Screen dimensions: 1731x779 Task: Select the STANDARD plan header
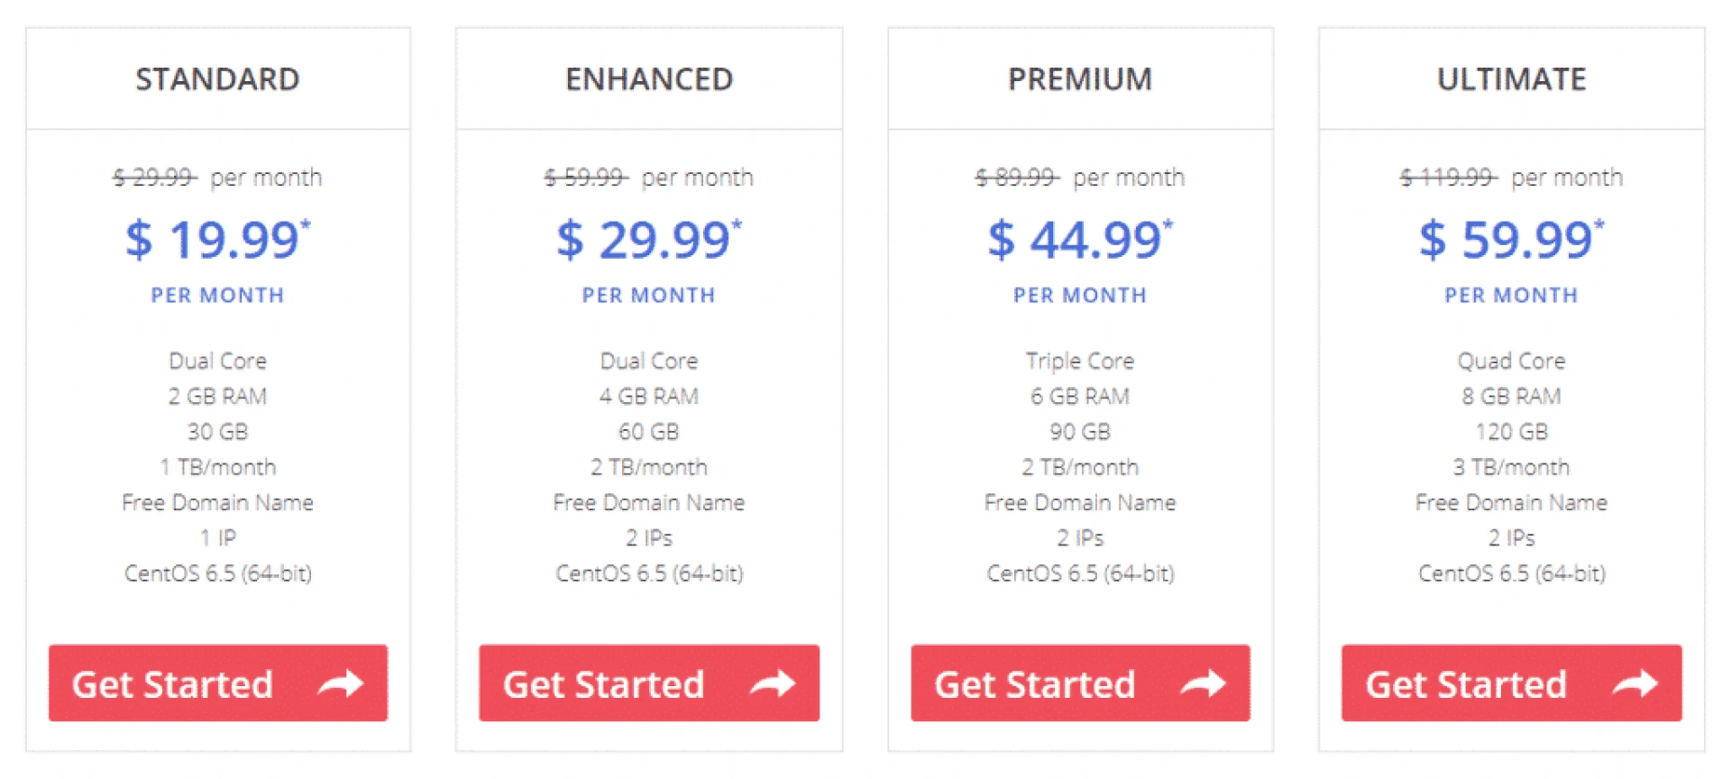click(217, 79)
